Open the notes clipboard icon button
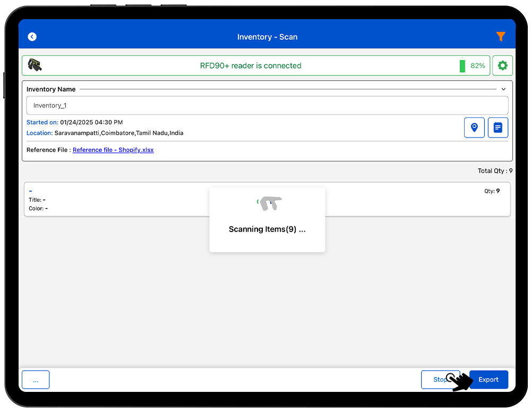This screenshot has width=531, height=411. pos(498,127)
